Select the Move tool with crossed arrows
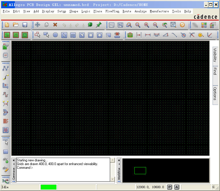220x191 pixels. 37,25
